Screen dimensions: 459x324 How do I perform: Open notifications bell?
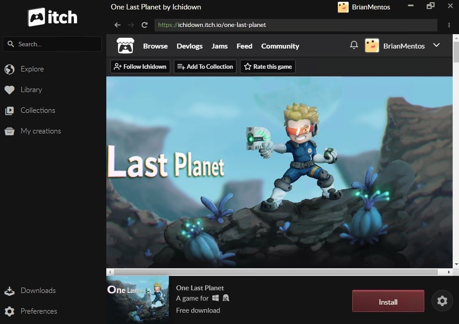click(354, 45)
